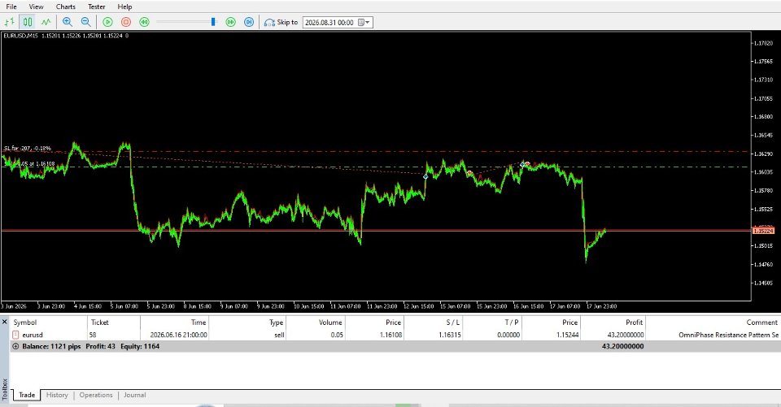
Task: Open the Help menu
Action: pyautogui.click(x=124, y=6)
